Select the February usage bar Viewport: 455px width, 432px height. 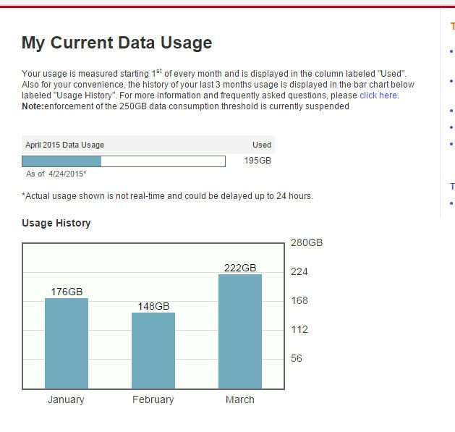tap(153, 350)
